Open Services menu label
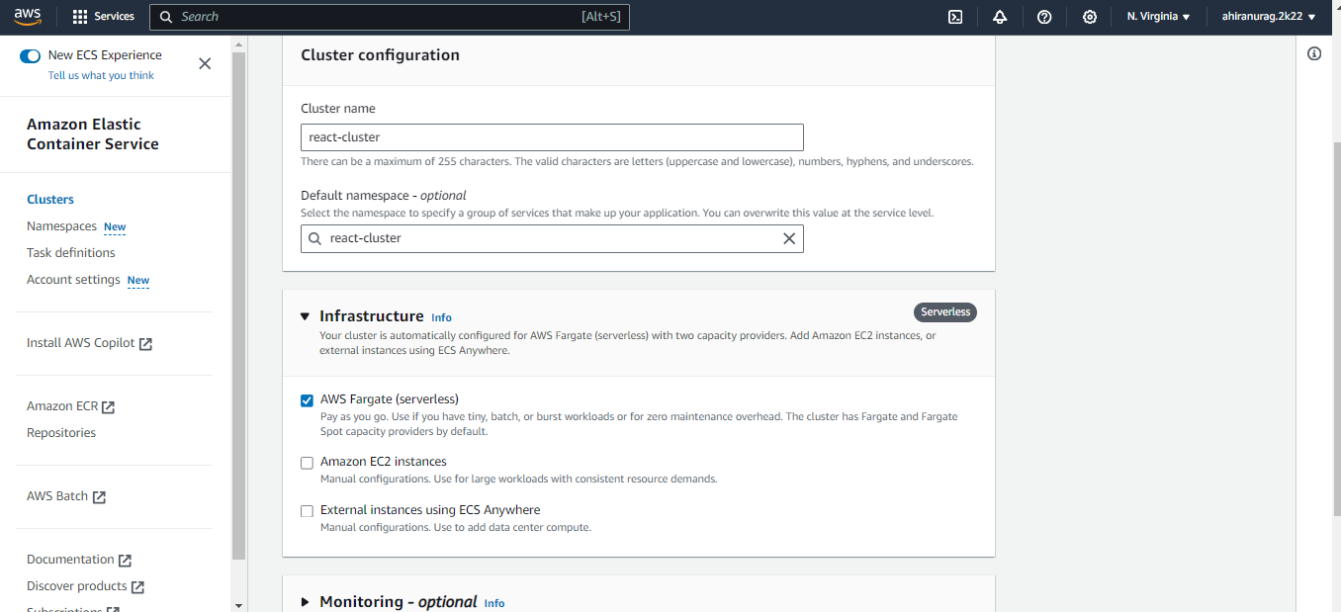Image resolution: width=1341 pixels, height=612 pixels. 114,17
